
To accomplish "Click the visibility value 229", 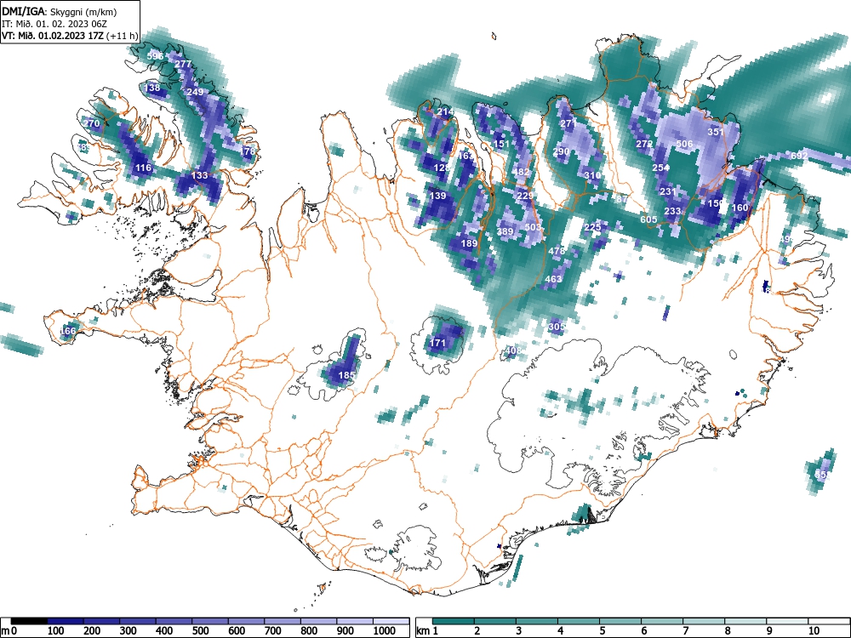I will coord(525,196).
